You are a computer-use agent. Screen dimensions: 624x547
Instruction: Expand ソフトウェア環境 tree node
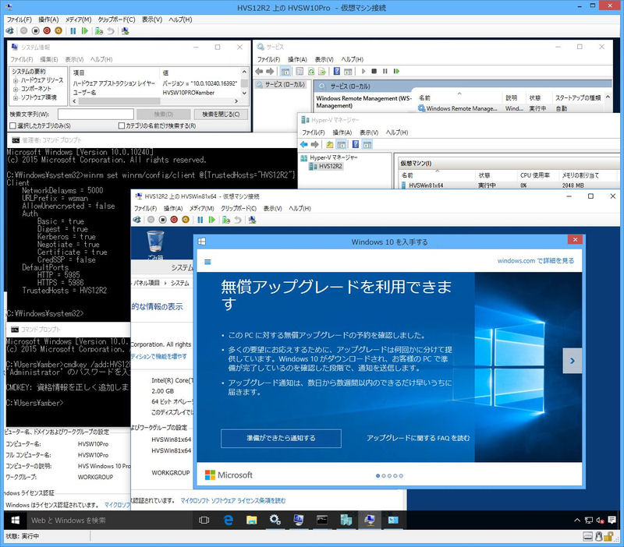[16, 97]
